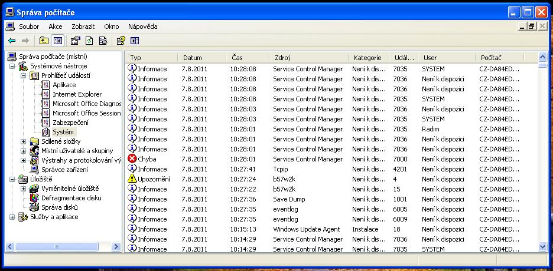Viewport: 553px width, 271px height.
Task: Toggle the show/hide console tree button
Action: coord(57,41)
